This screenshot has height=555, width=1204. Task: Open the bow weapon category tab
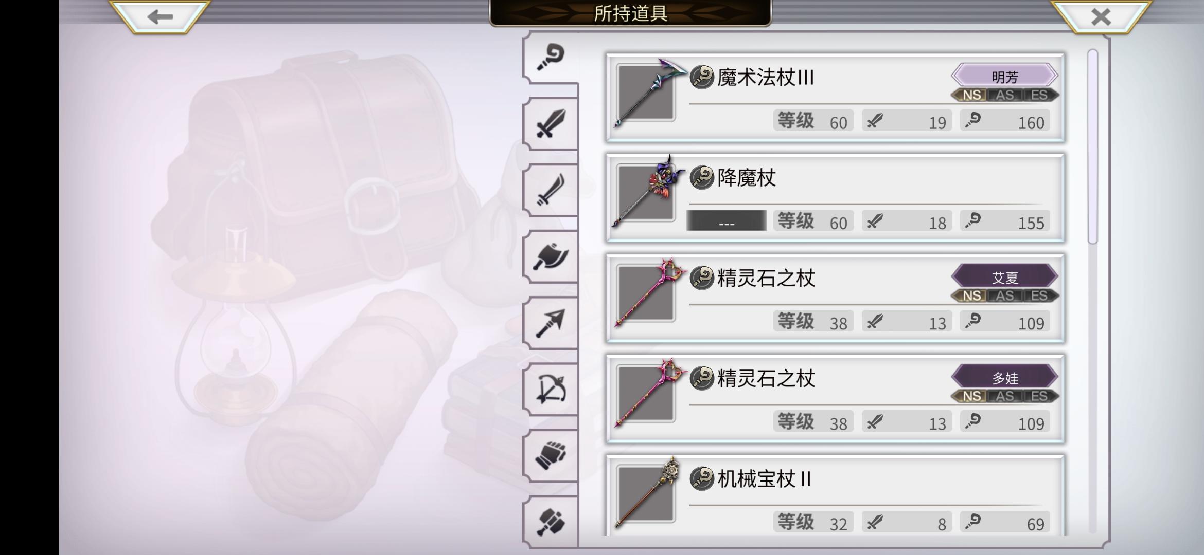(551, 389)
